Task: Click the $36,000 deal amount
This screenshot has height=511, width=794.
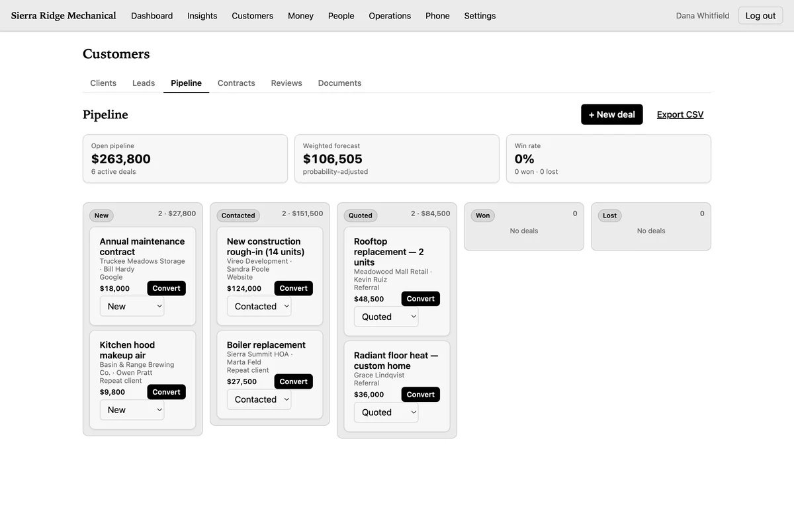Action: 369,395
